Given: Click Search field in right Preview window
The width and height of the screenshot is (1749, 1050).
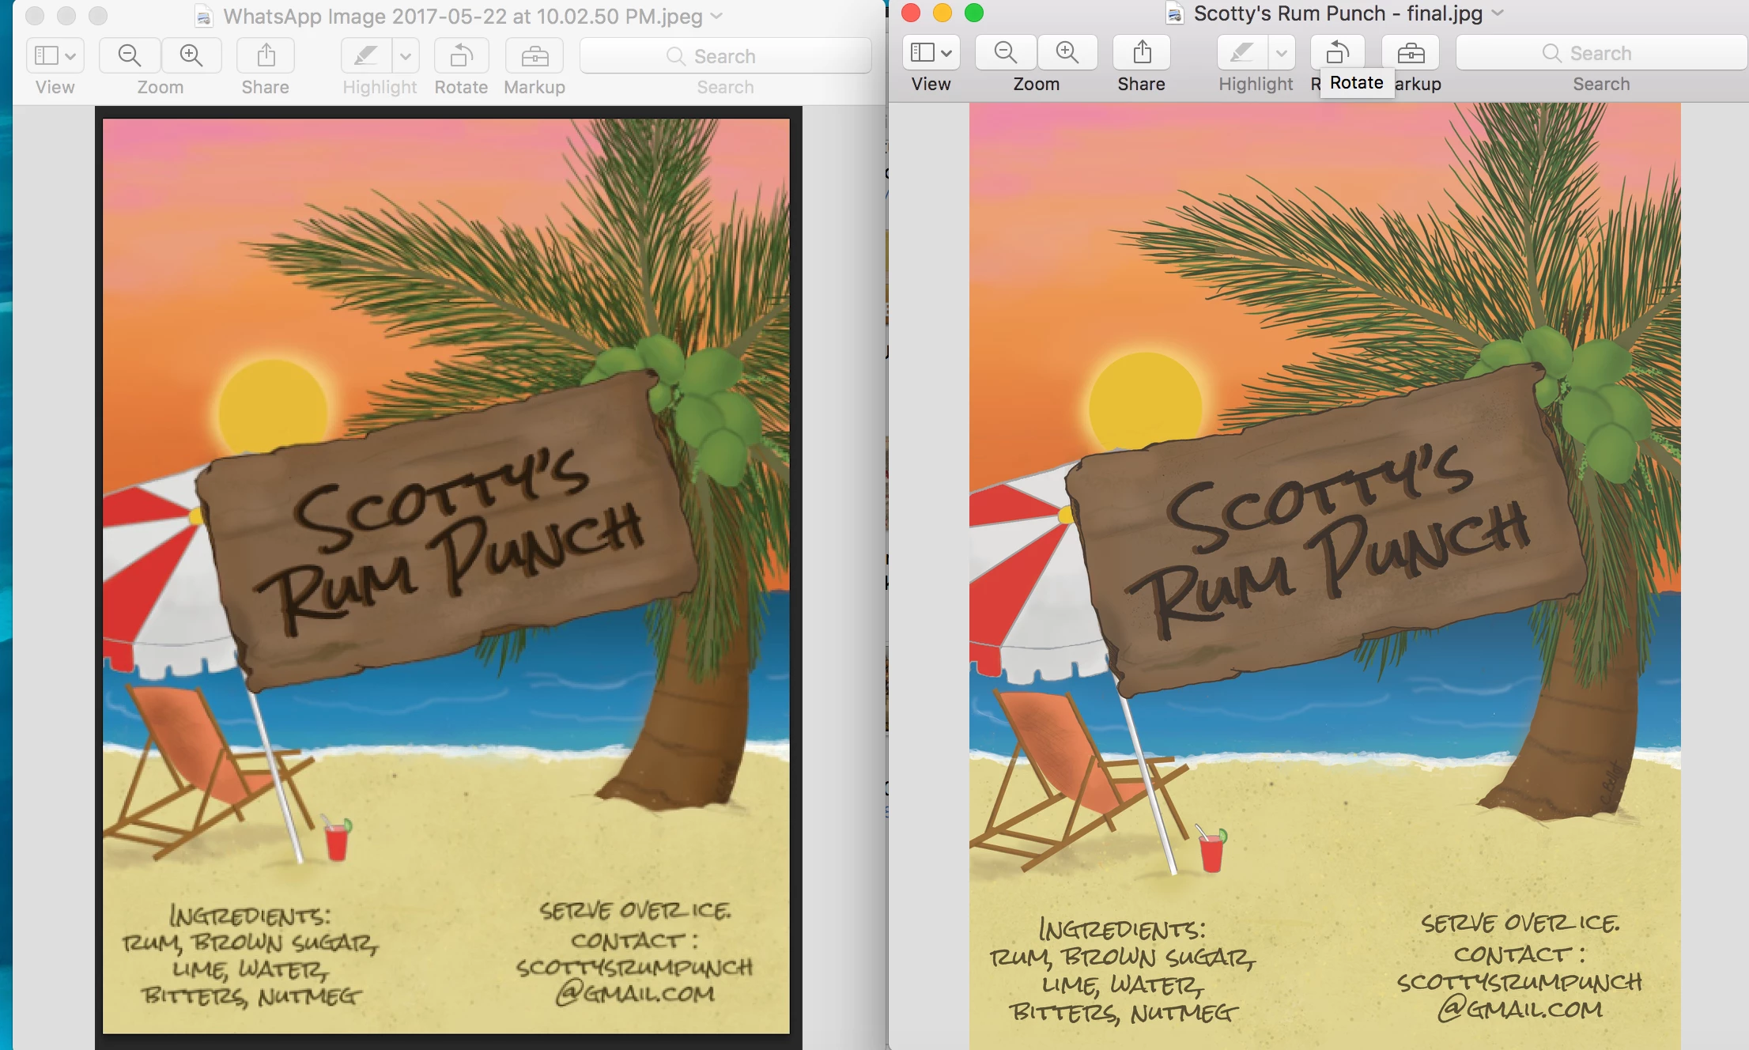Looking at the screenshot, I should click(1600, 53).
